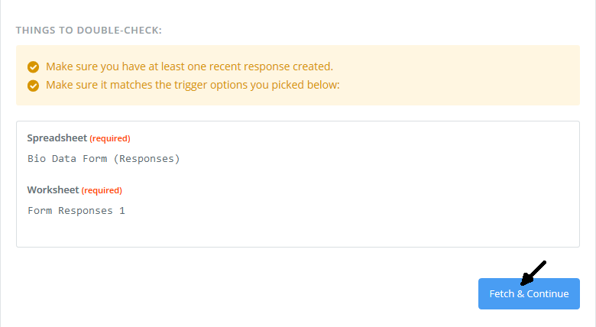
Task: Select the Worksheet field label
Action: 53,189
